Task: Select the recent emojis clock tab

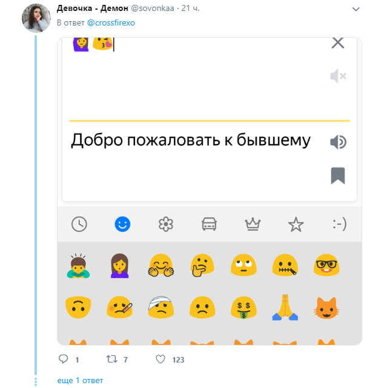Action: (x=79, y=224)
